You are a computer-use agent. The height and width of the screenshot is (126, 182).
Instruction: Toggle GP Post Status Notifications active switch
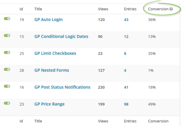click(7, 86)
